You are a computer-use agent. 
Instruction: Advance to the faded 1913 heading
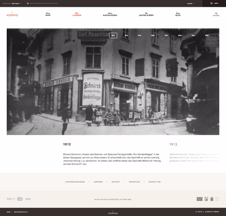pos(173,144)
